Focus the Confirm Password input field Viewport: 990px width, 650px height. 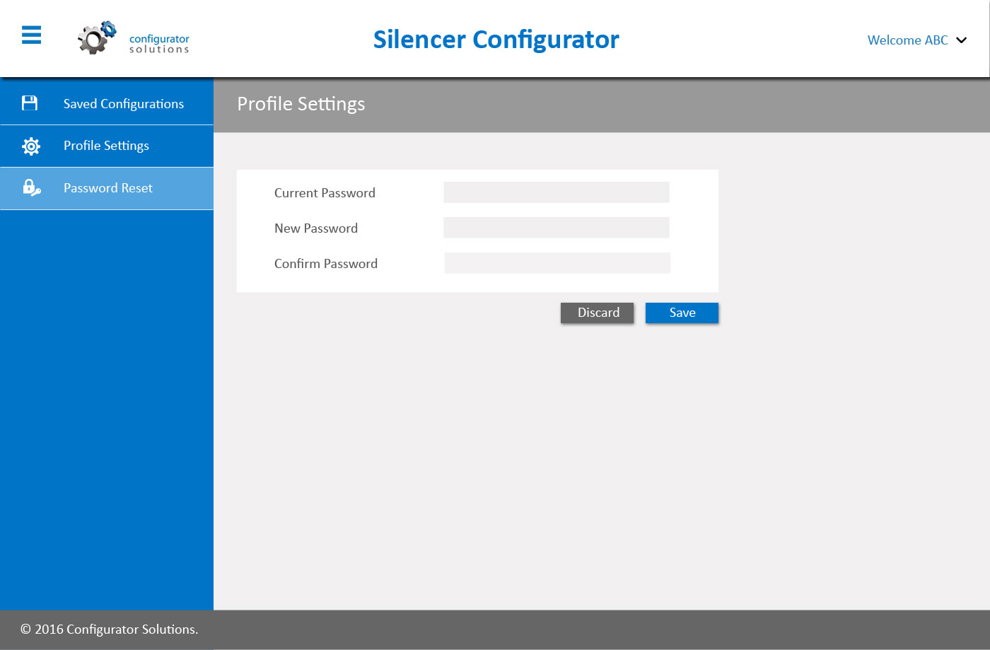click(x=557, y=263)
